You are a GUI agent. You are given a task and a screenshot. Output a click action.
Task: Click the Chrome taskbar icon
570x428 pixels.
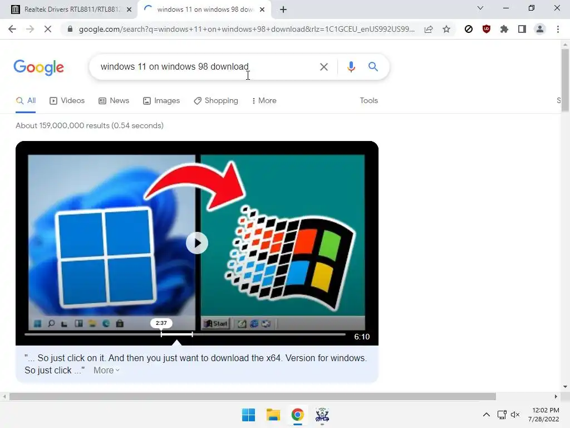297,415
